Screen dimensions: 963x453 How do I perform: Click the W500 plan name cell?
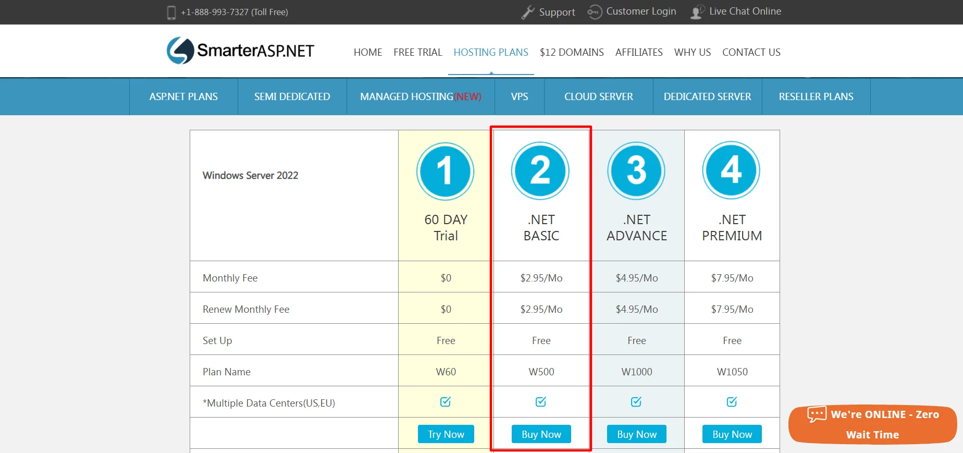tap(541, 372)
